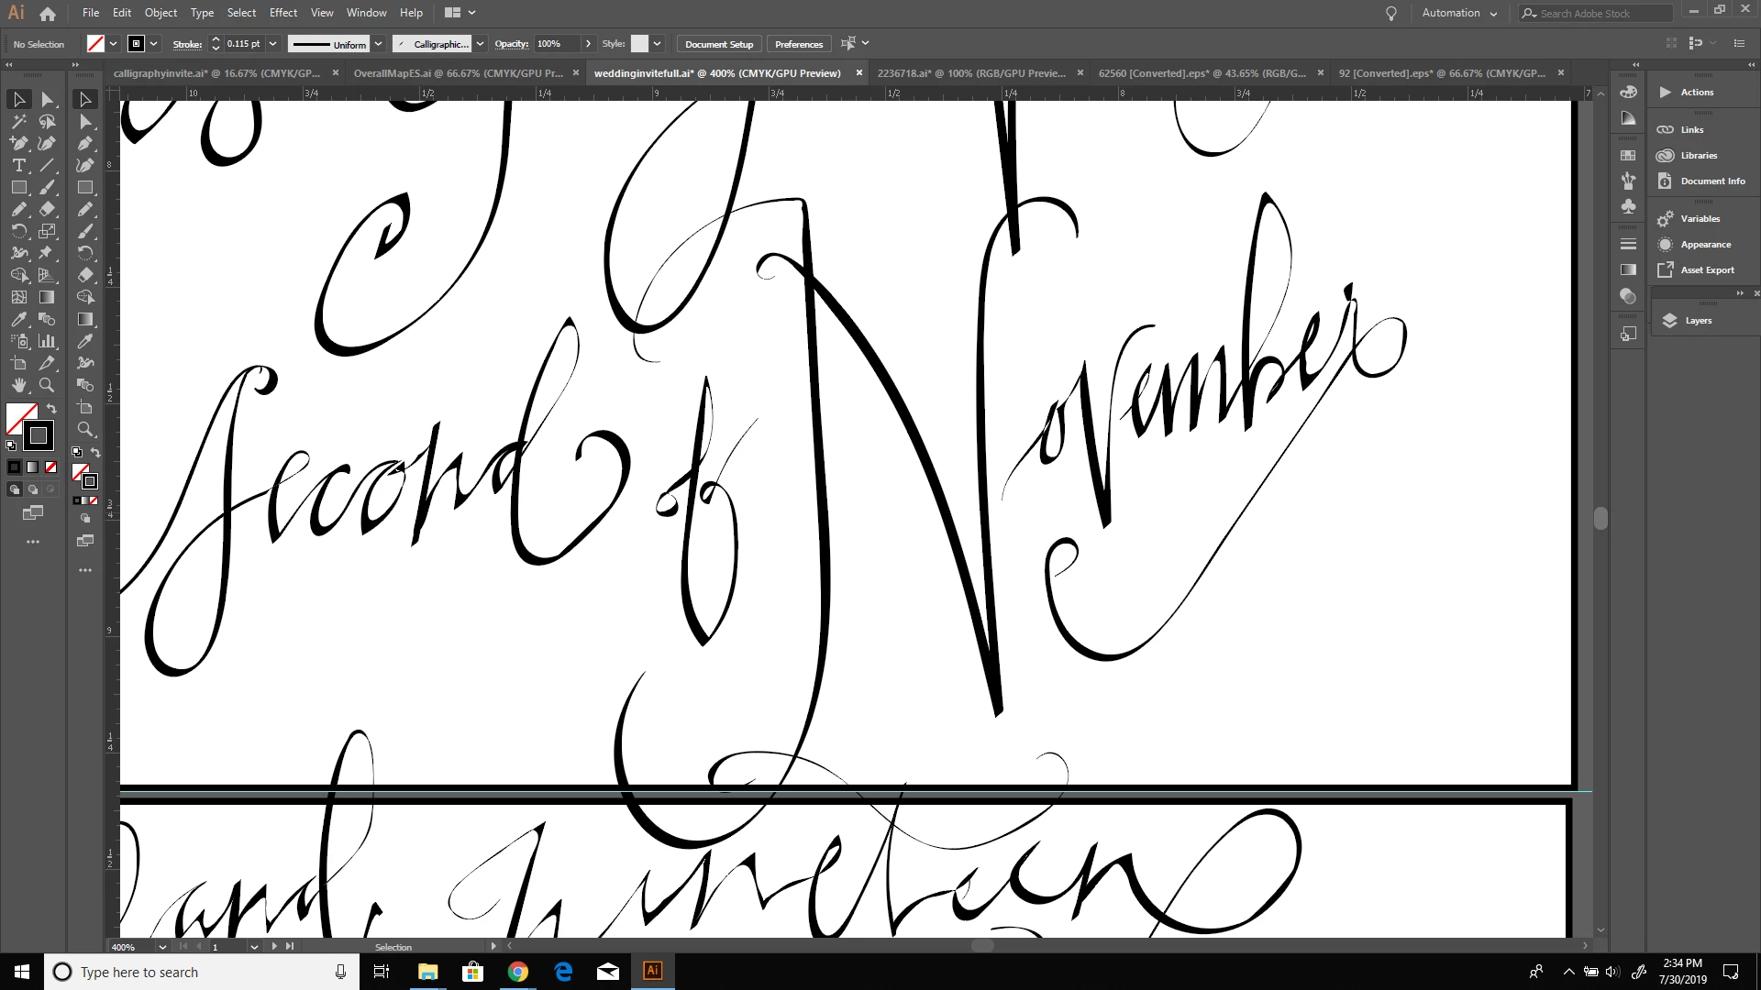The height and width of the screenshot is (990, 1761).
Task: Open the edit toolbar three-dots button
Action: (x=33, y=542)
